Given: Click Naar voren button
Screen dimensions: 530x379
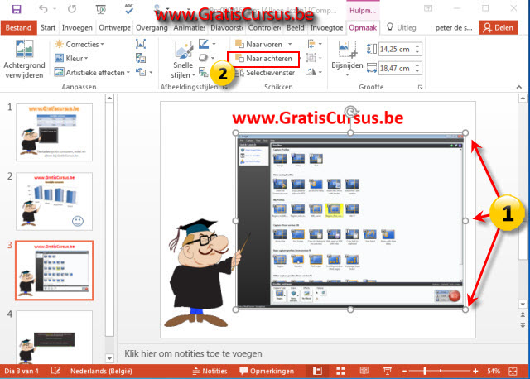Looking at the screenshot, I should tap(259, 44).
